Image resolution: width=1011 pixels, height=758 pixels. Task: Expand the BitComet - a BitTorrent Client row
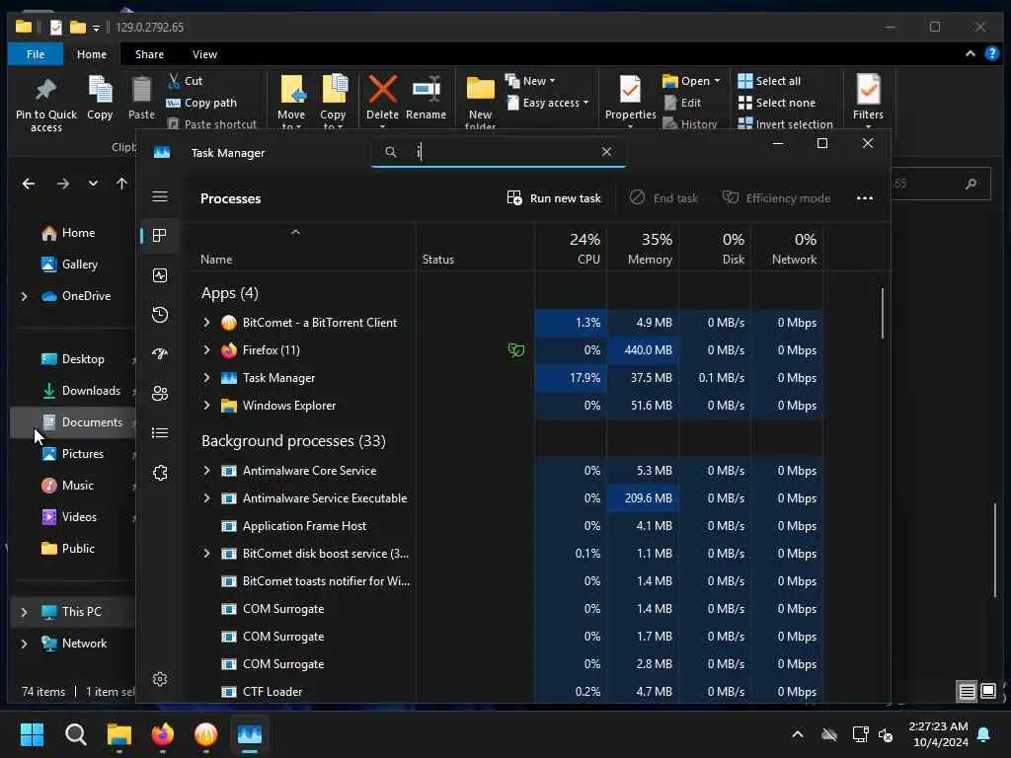tap(206, 323)
